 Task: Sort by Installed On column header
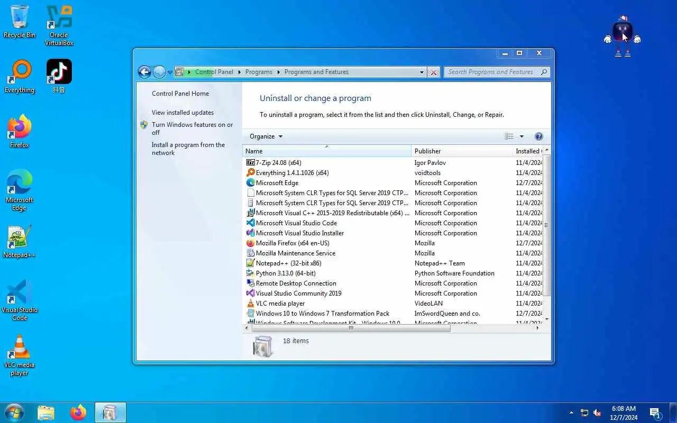pyautogui.click(x=528, y=151)
